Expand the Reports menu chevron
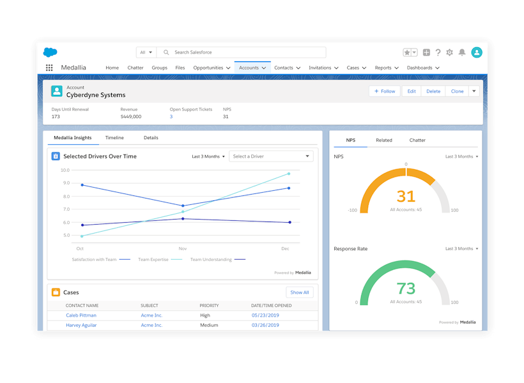The image size is (524, 383). [397, 68]
